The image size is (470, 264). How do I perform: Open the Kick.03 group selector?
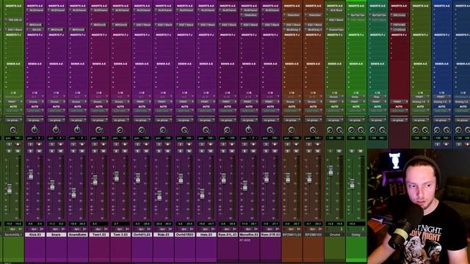(35, 120)
